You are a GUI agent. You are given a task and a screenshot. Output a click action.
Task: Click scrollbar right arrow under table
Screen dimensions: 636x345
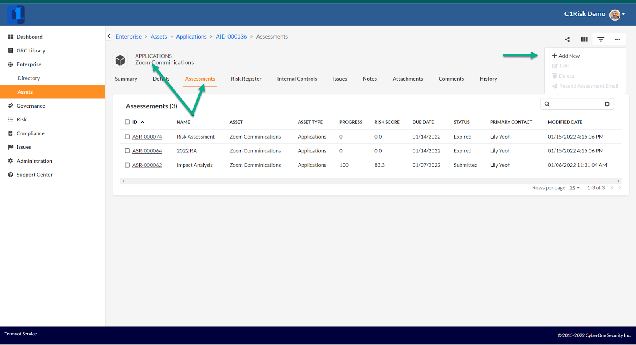pyautogui.click(x=619, y=181)
